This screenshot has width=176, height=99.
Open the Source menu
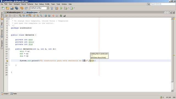click(24, 4)
